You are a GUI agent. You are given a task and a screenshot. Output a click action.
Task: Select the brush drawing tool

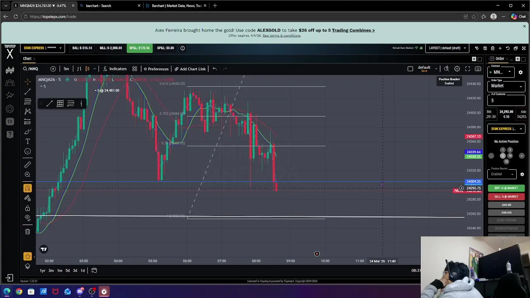click(x=27, y=132)
